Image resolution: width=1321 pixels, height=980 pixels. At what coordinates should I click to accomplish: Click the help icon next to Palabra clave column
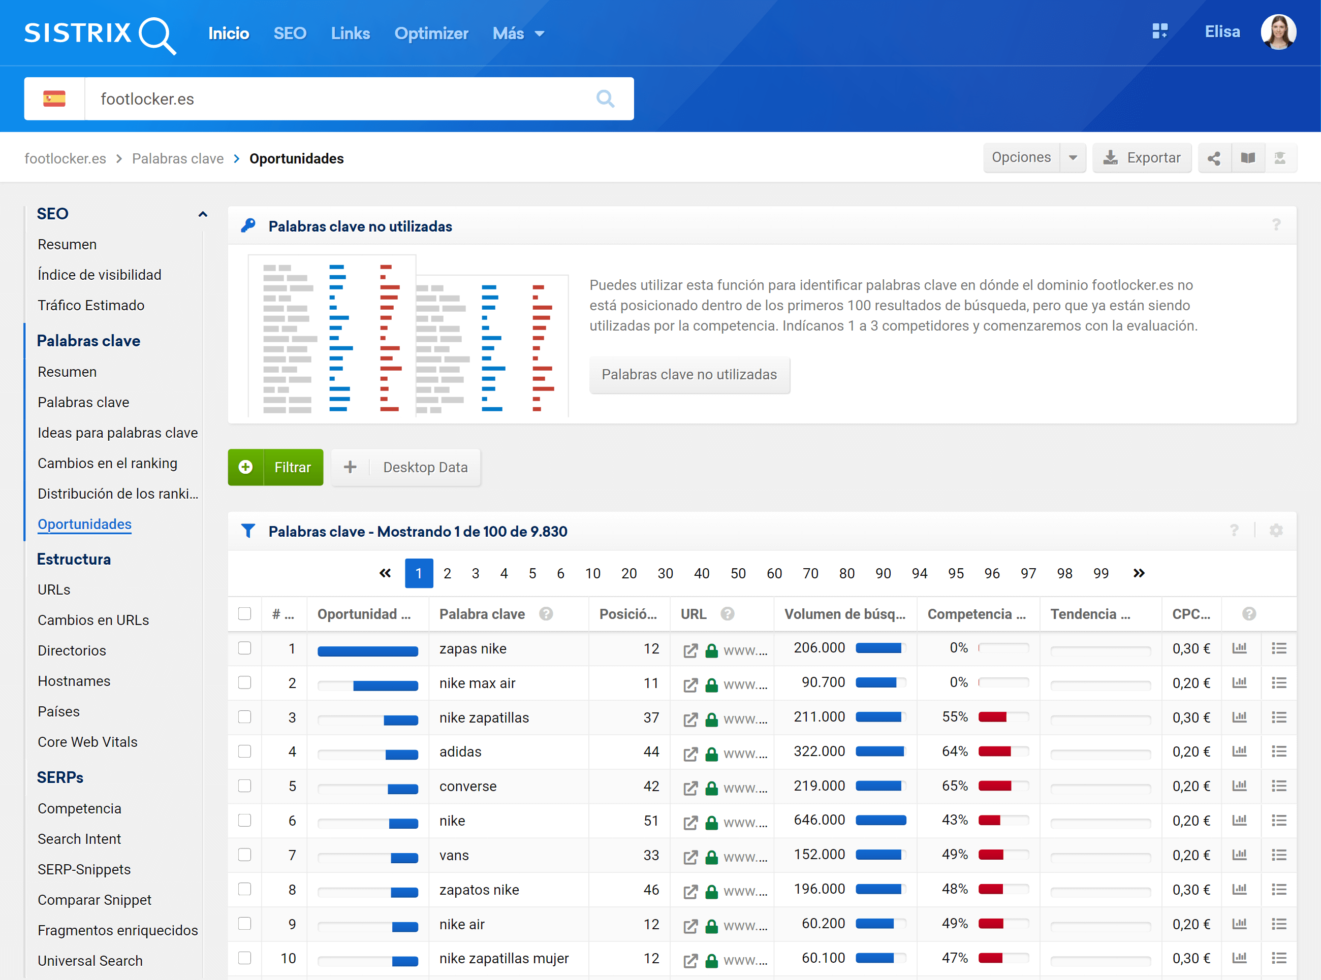pos(546,614)
